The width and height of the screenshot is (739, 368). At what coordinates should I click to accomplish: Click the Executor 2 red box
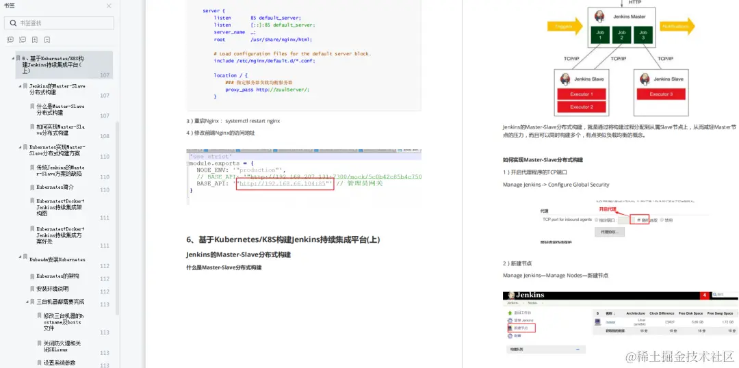pyautogui.click(x=581, y=107)
